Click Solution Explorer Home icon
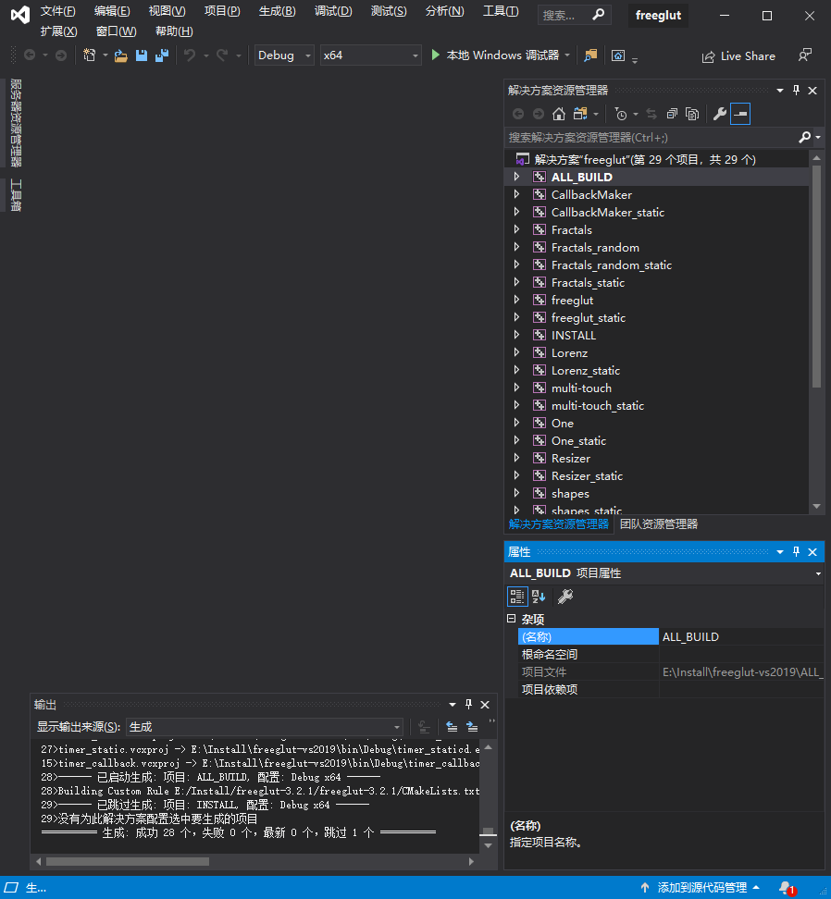 [x=559, y=114]
